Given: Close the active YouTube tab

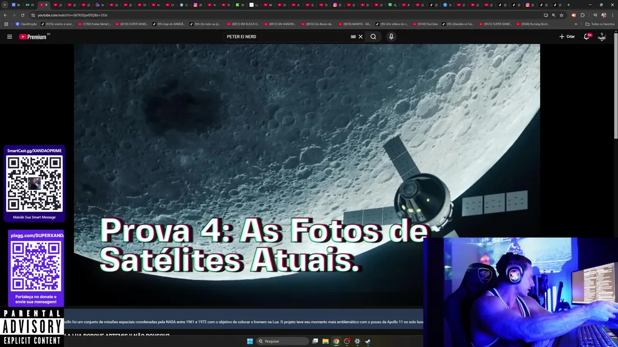Looking at the screenshot, I should (46, 5).
